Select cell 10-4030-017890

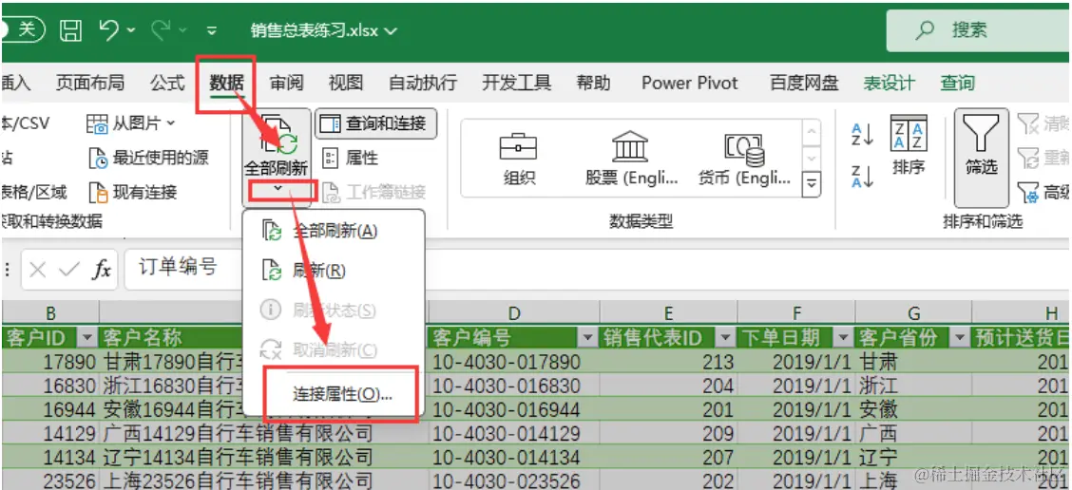tap(514, 362)
